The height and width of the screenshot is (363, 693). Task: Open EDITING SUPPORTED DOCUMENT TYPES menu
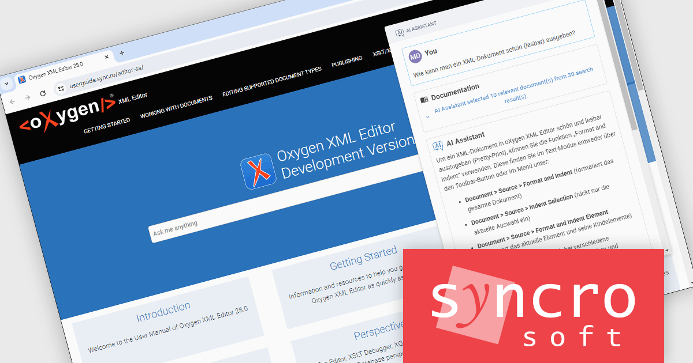tap(272, 81)
